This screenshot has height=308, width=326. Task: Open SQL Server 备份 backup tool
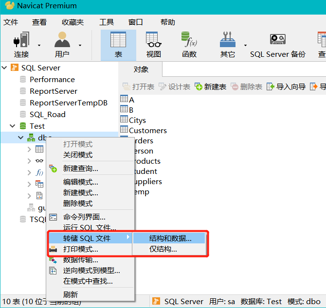278,45
